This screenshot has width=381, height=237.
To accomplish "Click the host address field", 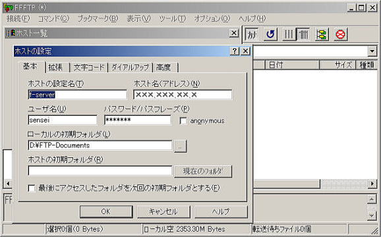I will click(x=183, y=95).
